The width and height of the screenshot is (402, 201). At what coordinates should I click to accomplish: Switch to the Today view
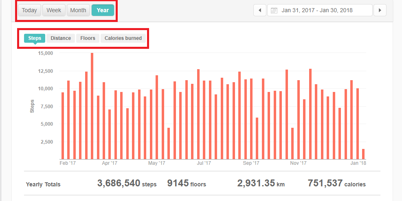29,10
